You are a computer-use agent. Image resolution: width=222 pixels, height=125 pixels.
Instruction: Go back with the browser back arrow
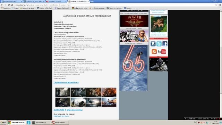point(2,5)
